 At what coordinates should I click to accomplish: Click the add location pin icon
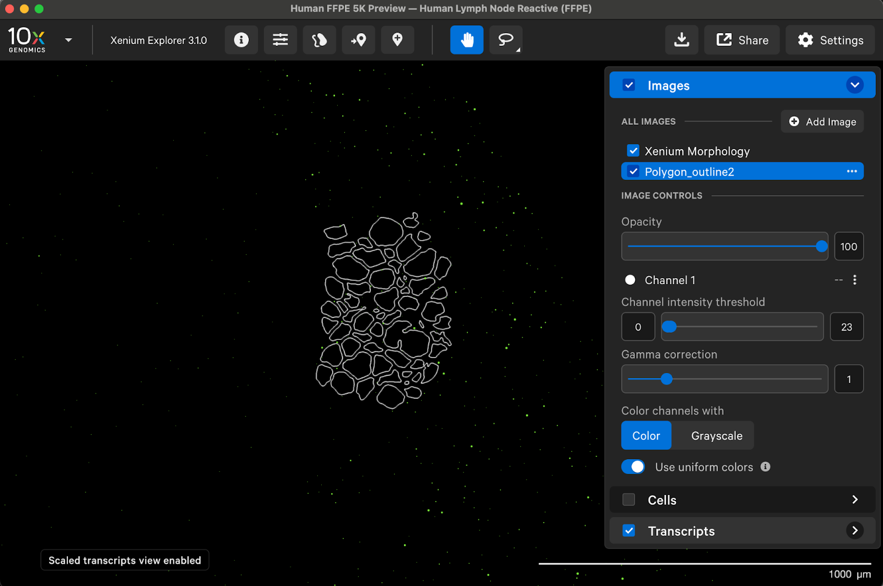(397, 40)
